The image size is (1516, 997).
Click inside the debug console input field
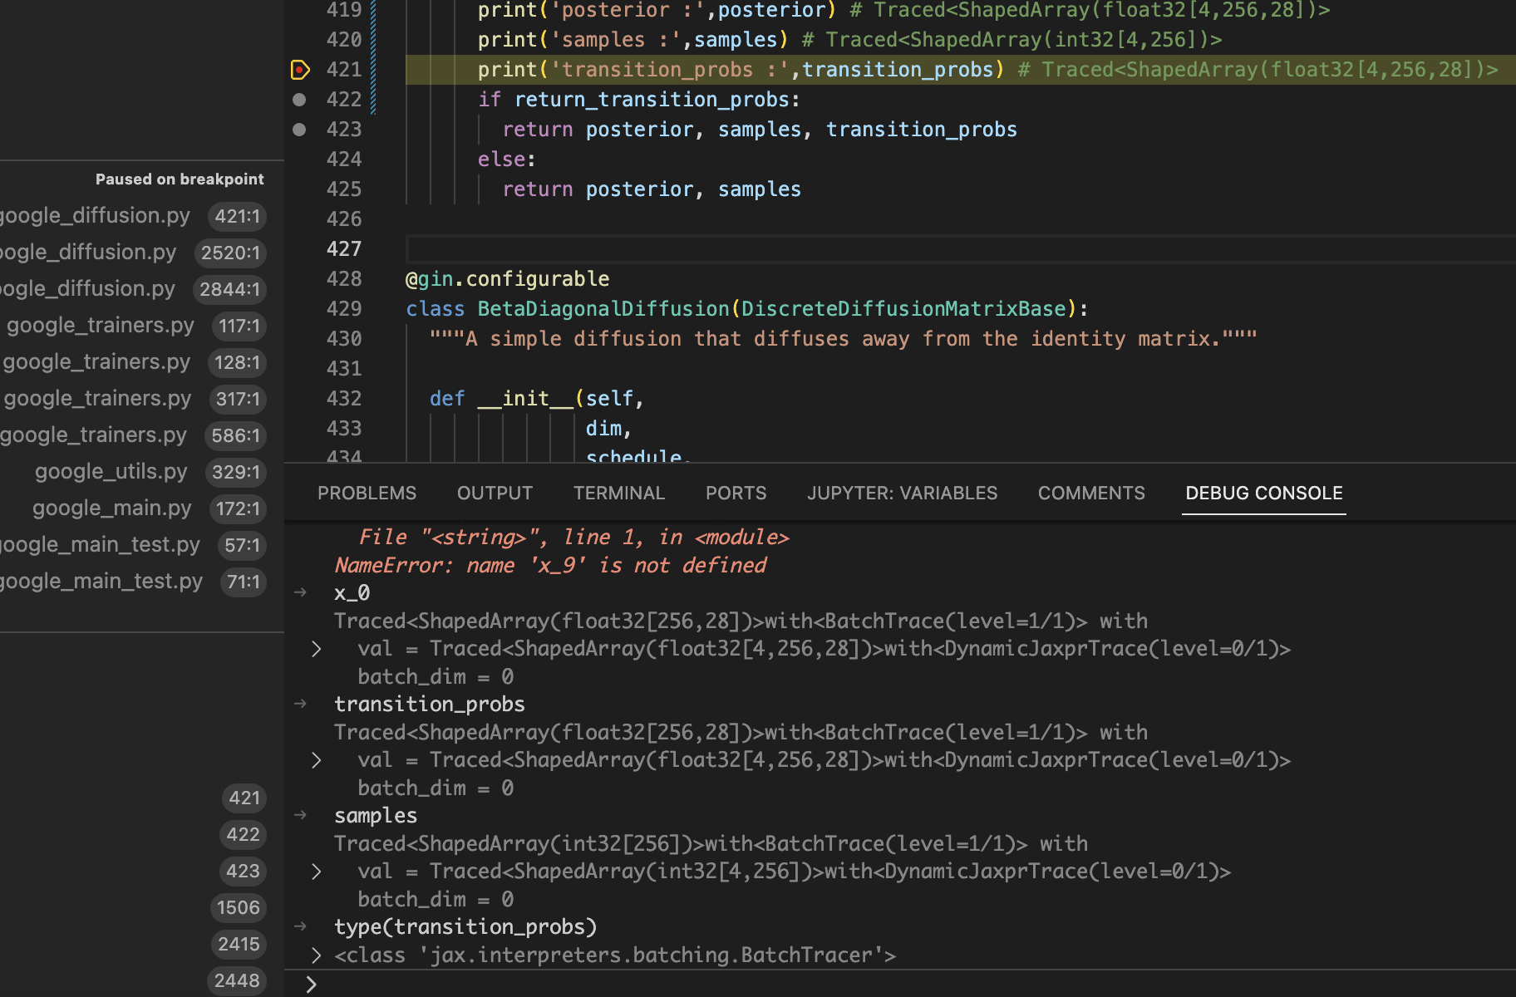click(582, 984)
